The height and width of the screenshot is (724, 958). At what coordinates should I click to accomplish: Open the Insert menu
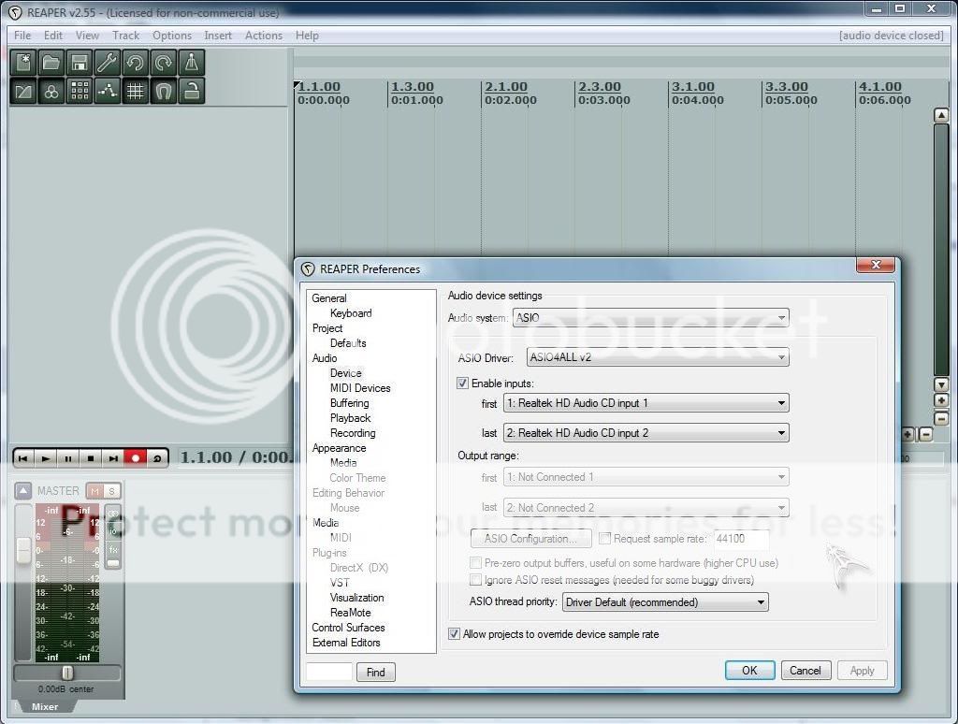point(218,36)
